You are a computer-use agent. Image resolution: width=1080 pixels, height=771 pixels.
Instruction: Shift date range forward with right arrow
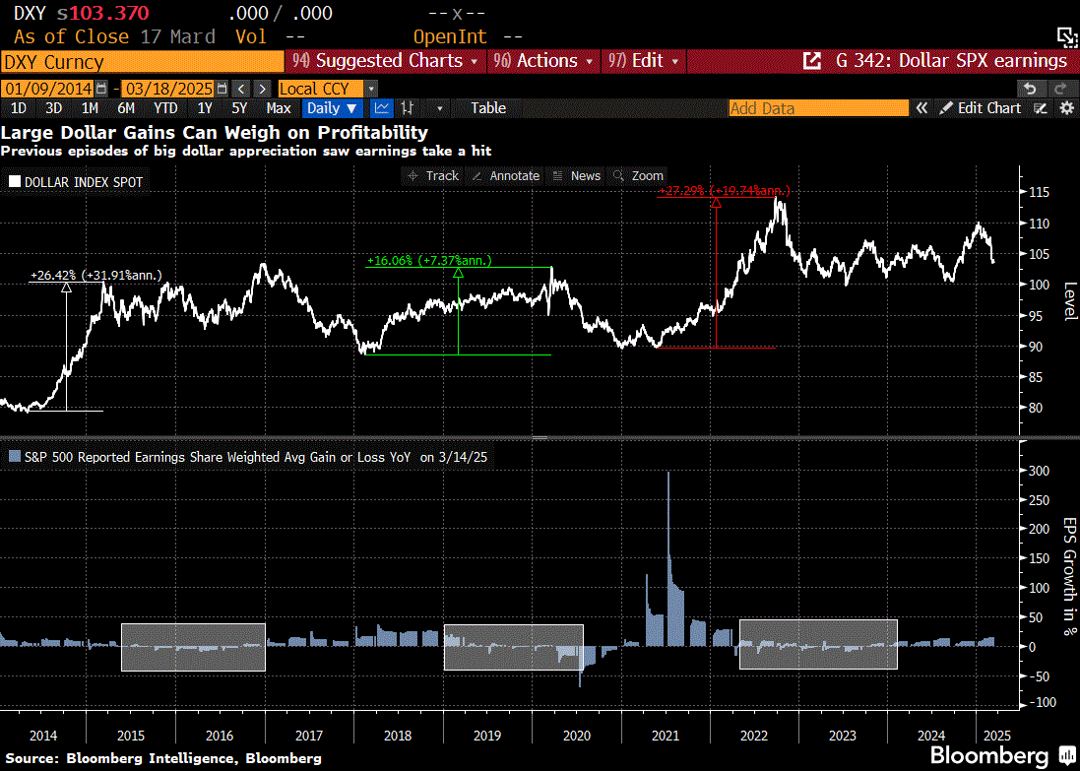(x=263, y=89)
